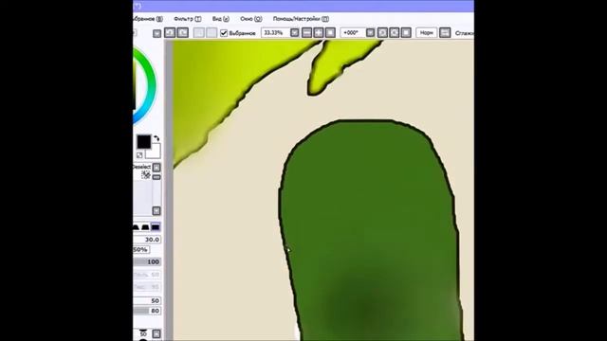This screenshot has height=341, width=607.
Task: Click the 33.33% zoom field
Action: coord(276,33)
